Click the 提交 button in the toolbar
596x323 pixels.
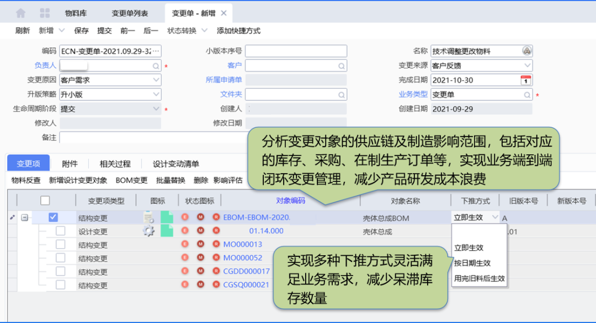(104, 30)
